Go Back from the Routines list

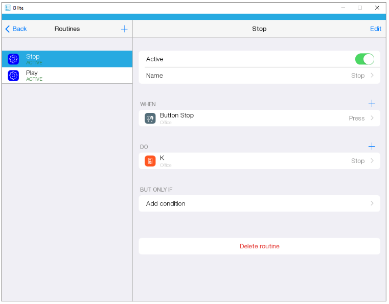tap(16, 29)
